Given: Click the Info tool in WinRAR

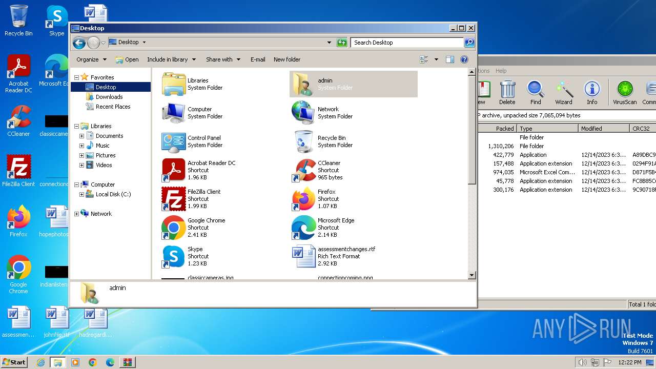Looking at the screenshot, I should coord(592,93).
